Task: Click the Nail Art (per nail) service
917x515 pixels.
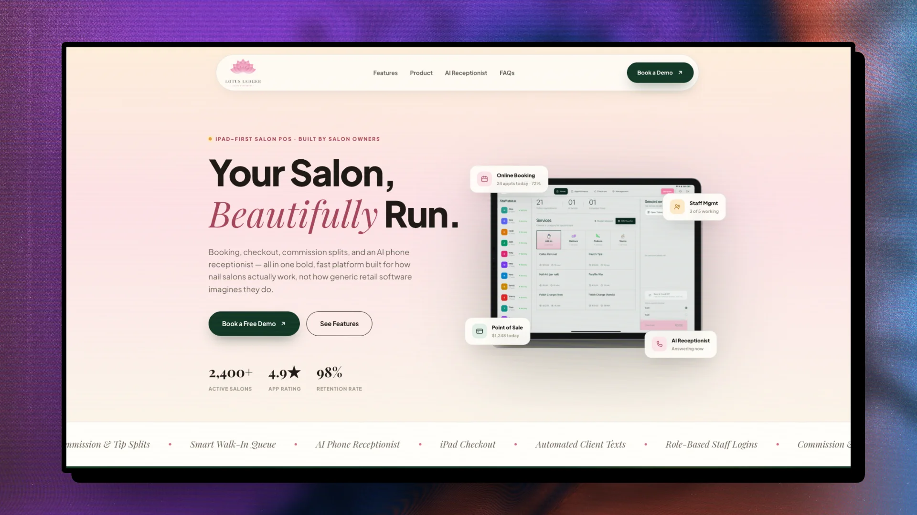Action: [561, 280]
